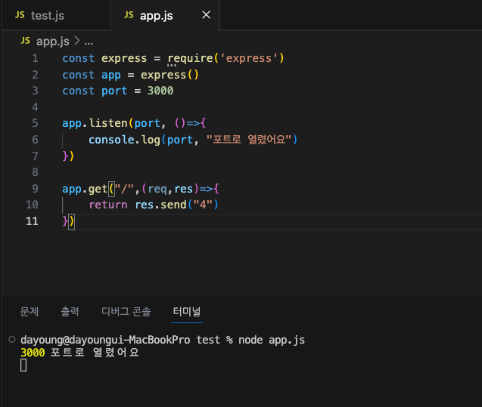Image resolution: width=482 pixels, height=407 pixels.
Task: Click line number 9 in the gutter
Action: coord(35,189)
